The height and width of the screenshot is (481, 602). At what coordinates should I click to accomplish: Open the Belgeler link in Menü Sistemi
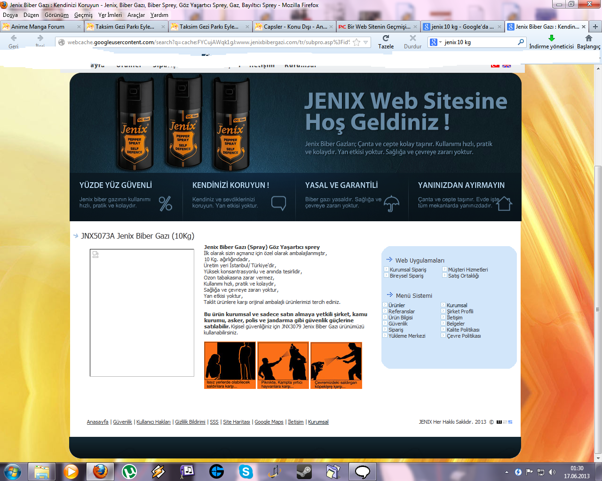tap(456, 324)
